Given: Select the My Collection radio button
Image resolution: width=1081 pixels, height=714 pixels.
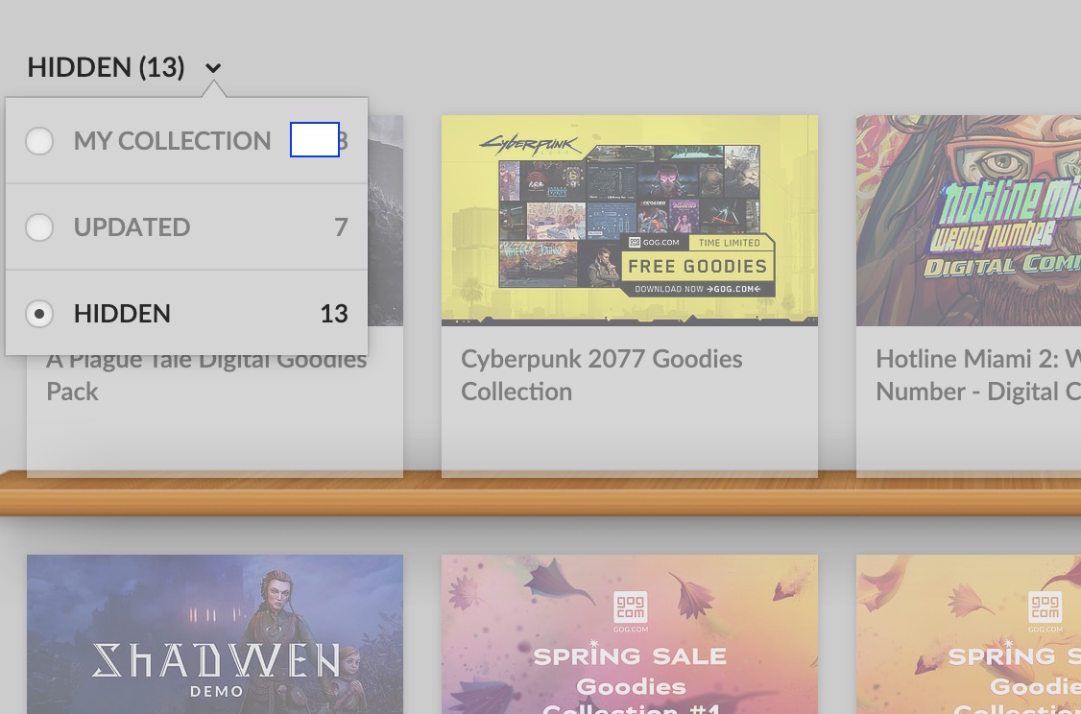Looking at the screenshot, I should (x=39, y=141).
